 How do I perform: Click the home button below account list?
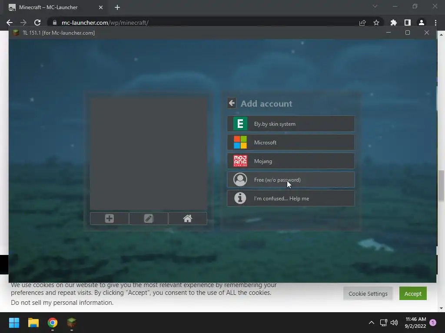pyautogui.click(x=188, y=219)
